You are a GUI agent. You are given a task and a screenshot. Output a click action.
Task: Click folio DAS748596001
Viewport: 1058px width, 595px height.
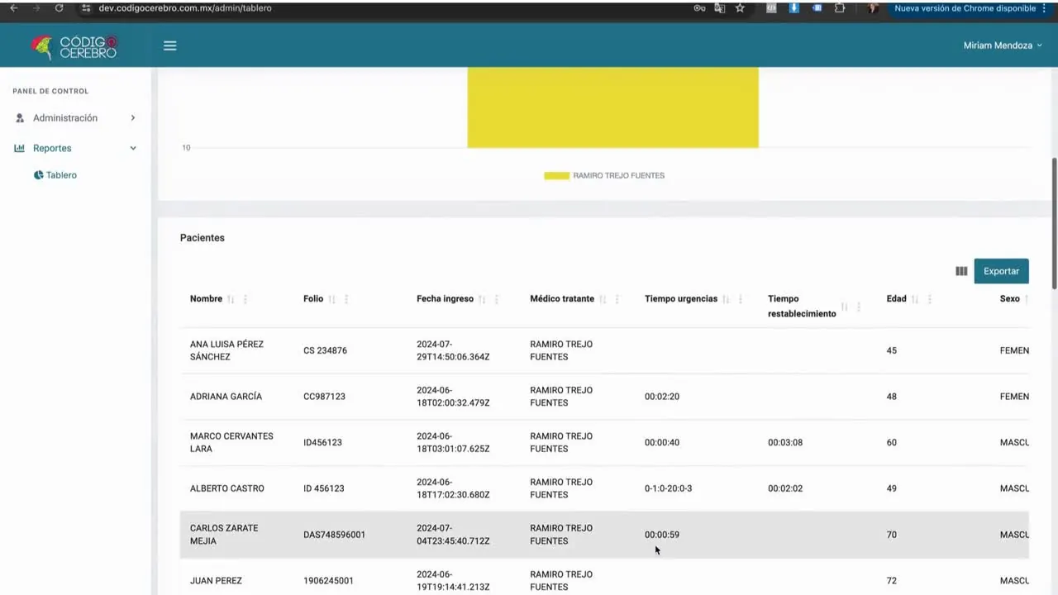click(x=334, y=535)
